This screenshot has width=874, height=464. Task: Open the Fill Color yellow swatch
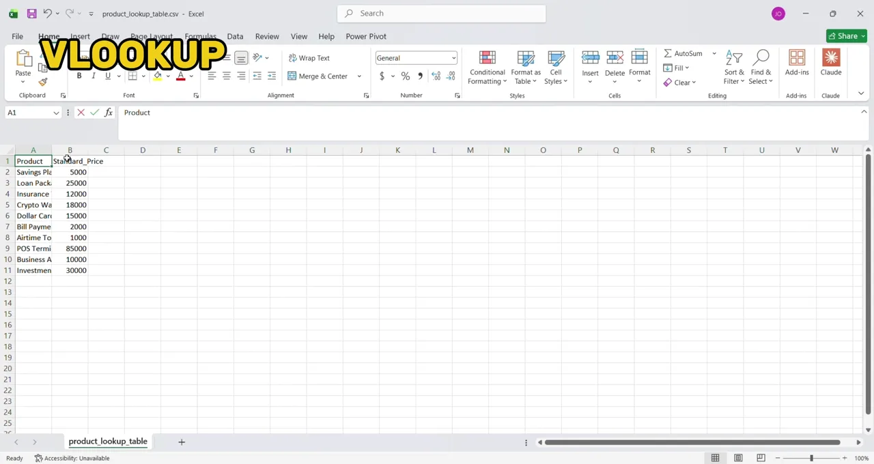158,76
